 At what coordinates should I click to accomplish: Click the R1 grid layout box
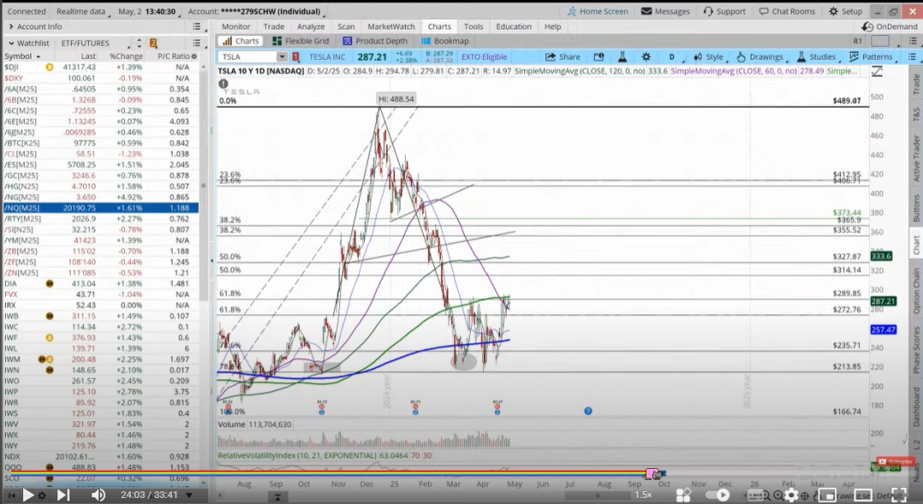coord(880,41)
